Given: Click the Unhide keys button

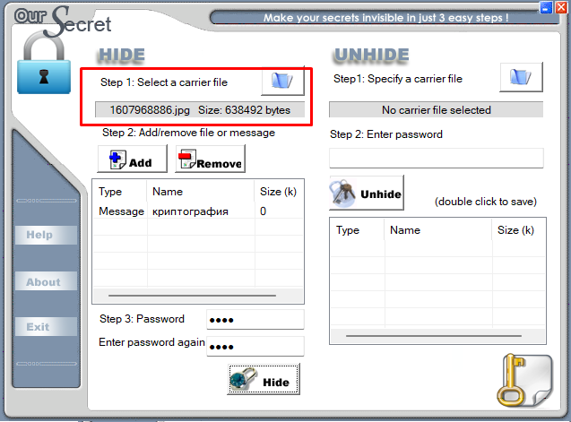Looking at the screenshot, I should click(x=367, y=193).
